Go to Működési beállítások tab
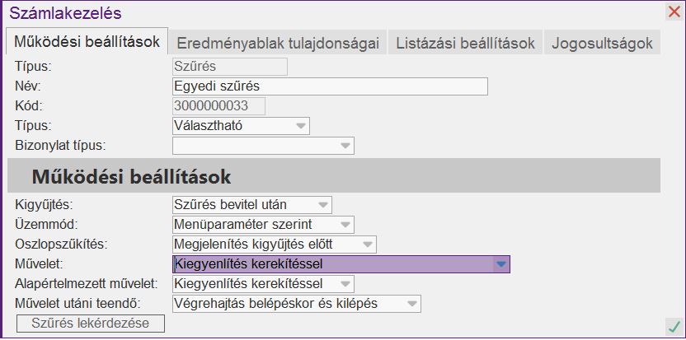This screenshot has height=340, width=686. [86, 43]
